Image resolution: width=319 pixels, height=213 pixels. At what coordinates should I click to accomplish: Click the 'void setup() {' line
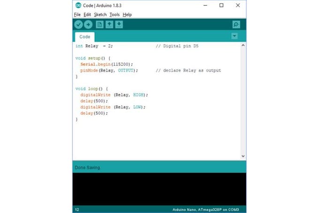93,58
